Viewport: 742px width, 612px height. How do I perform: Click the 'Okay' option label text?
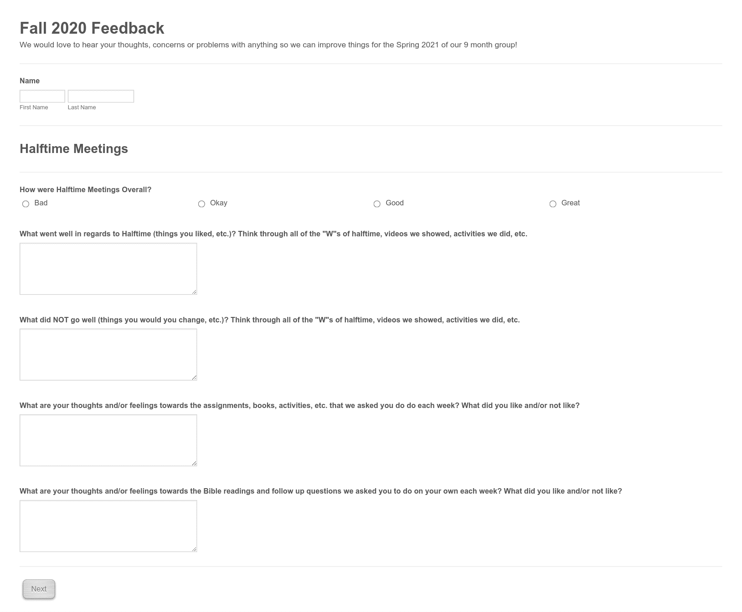[x=219, y=203]
